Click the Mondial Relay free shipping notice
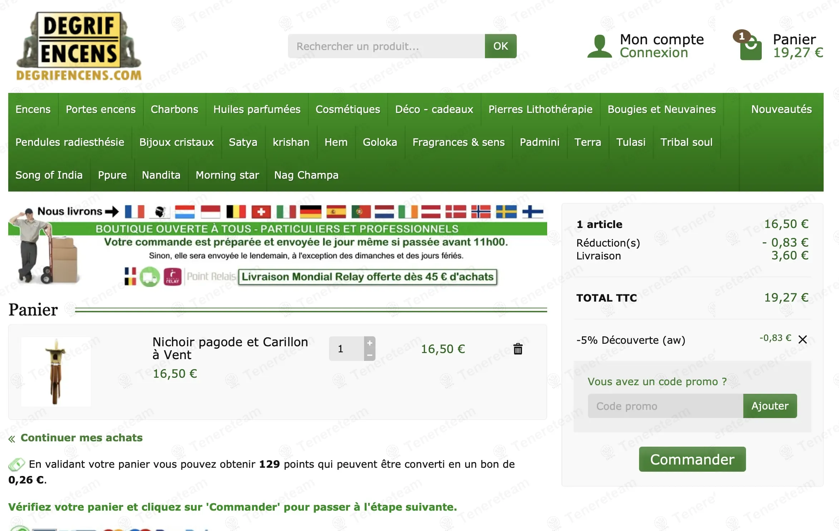Screen dimensions: 839x531 368,277
